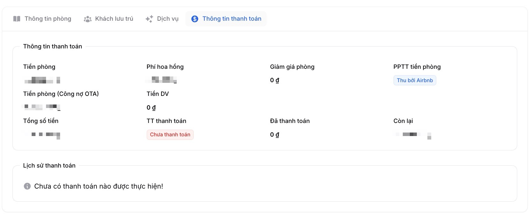Click the dollar icon on the payment tab

coord(195,19)
